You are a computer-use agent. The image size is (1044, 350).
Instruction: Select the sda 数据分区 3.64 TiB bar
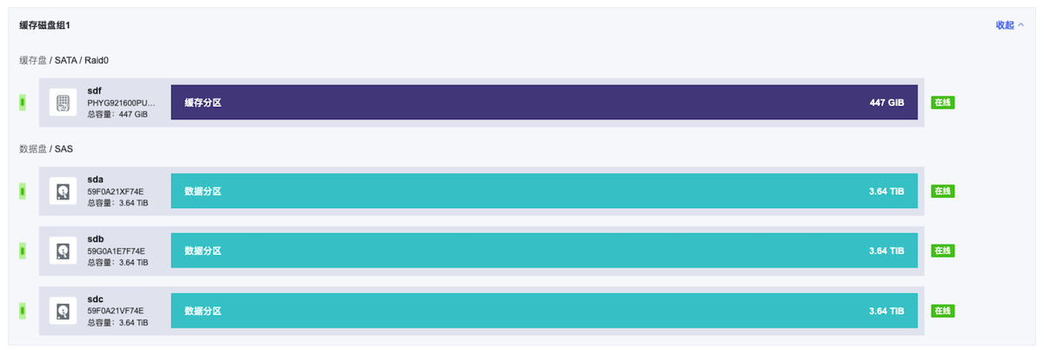point(544,191)
